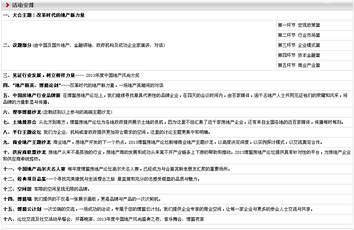Select the 大会主题 heading in first row

44,15
